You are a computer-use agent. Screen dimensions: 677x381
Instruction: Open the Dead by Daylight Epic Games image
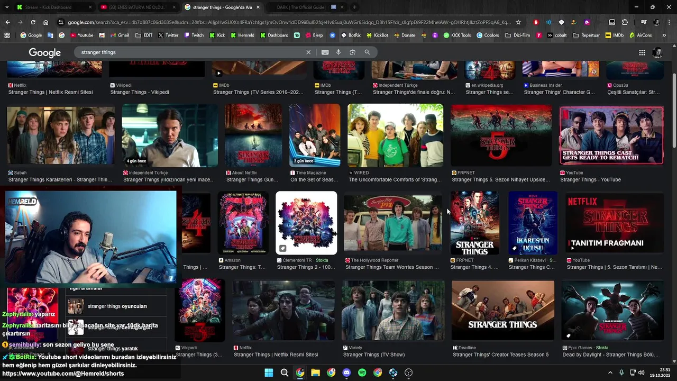point(612,311)
